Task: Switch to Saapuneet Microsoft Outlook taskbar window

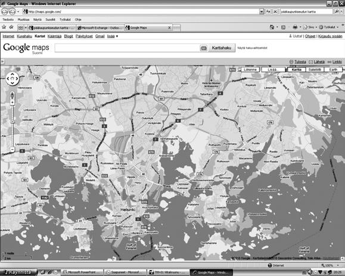Action: click(125, 272)
